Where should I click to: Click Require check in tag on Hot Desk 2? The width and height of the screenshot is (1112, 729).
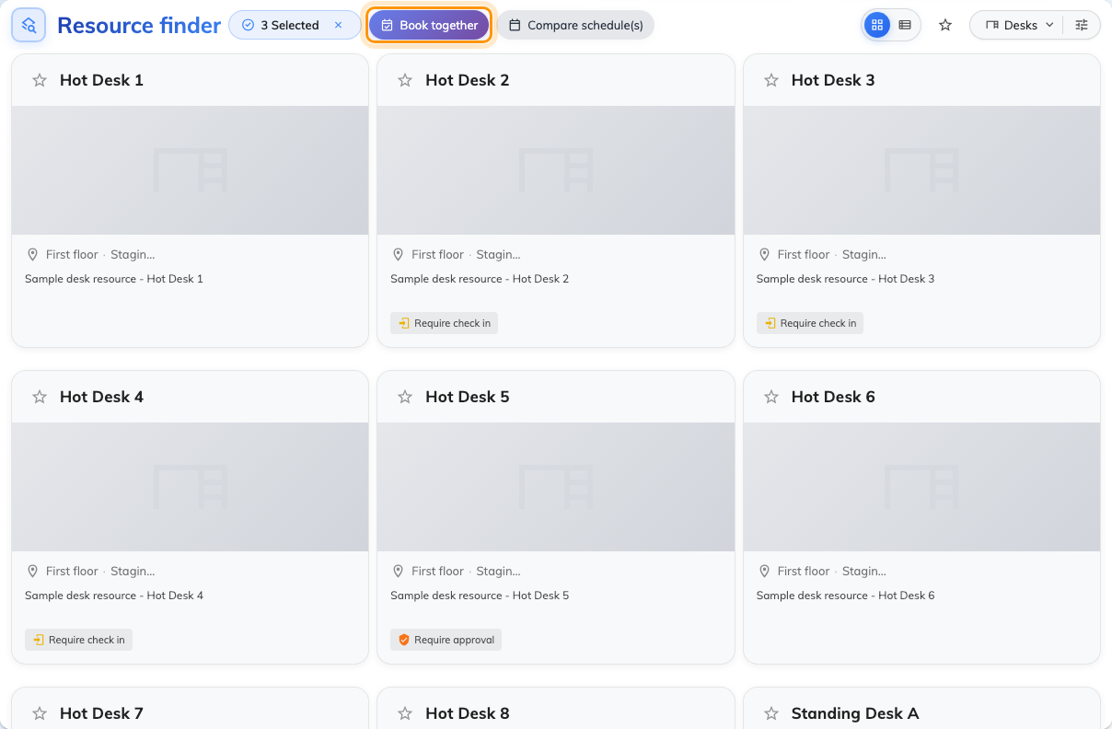pyautogui.click(x=444, y=323)
